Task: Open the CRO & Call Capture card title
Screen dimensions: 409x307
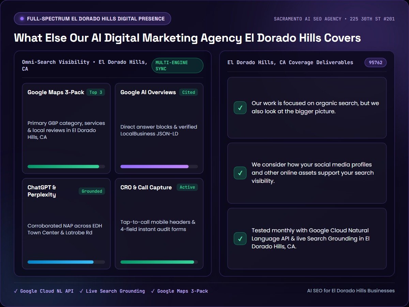Action: pyautogui.click(x=146, y=187)
